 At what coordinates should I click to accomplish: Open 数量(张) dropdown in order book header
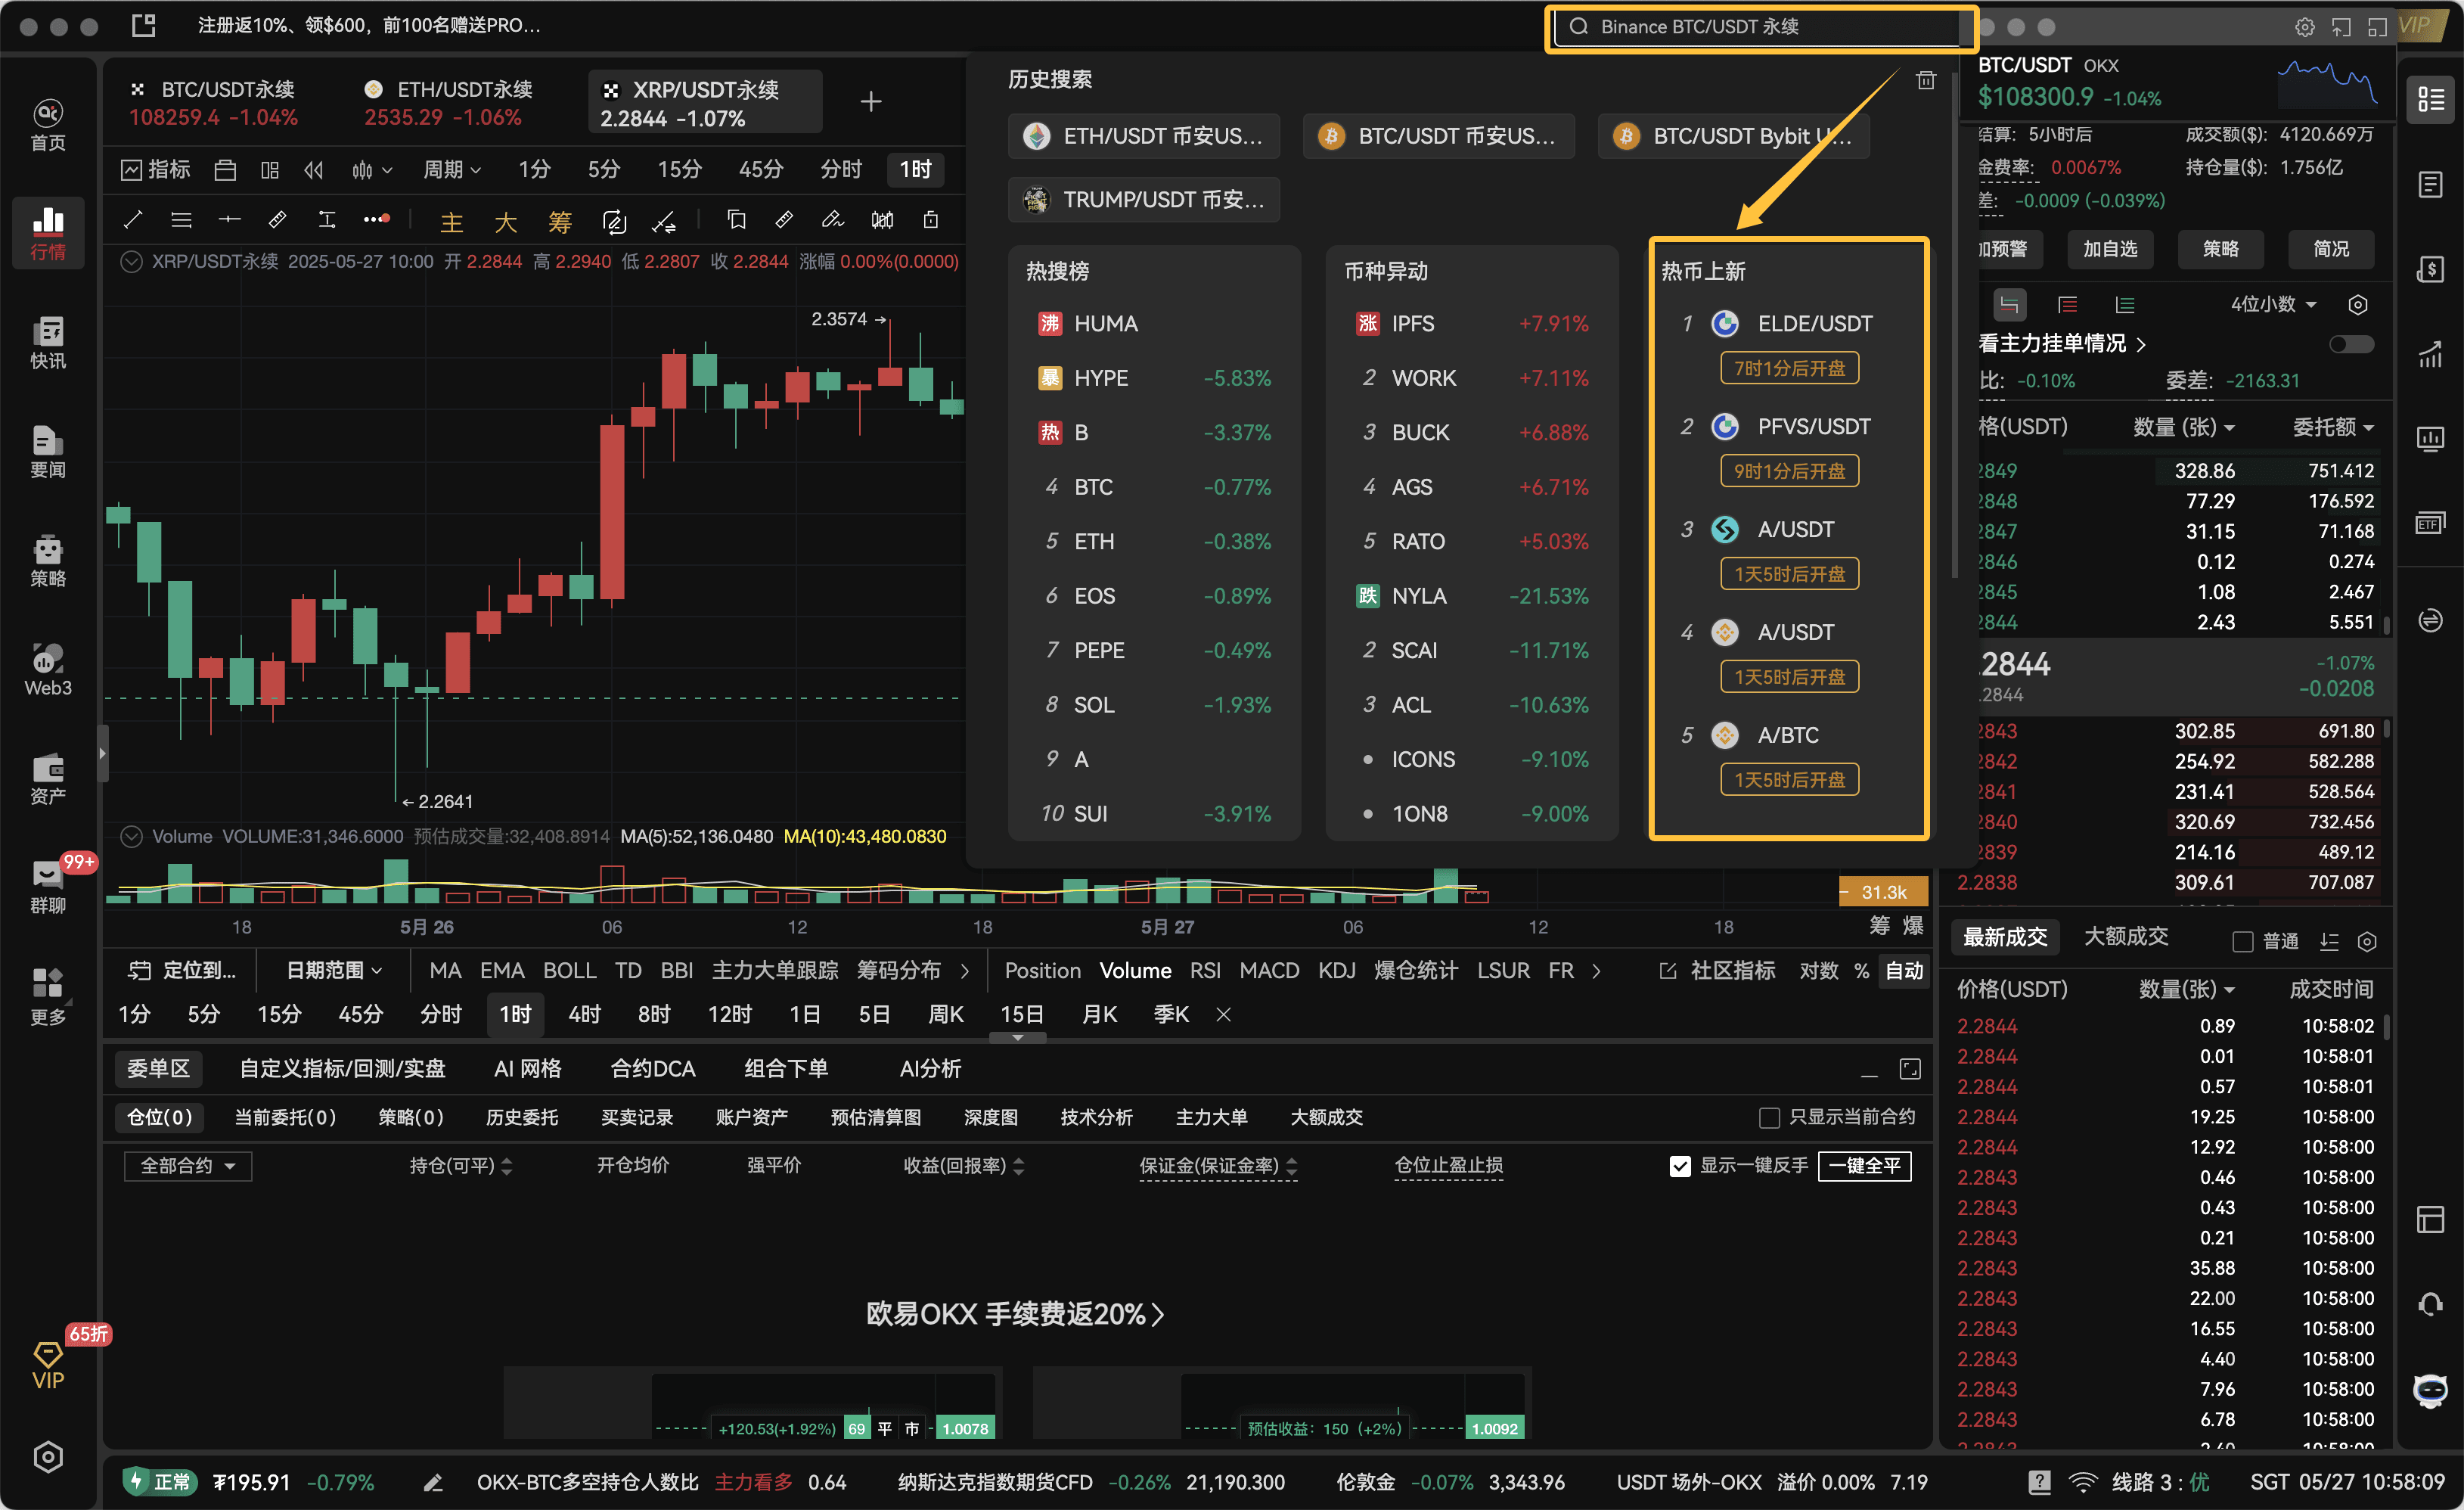click(x=2184, y=427)
